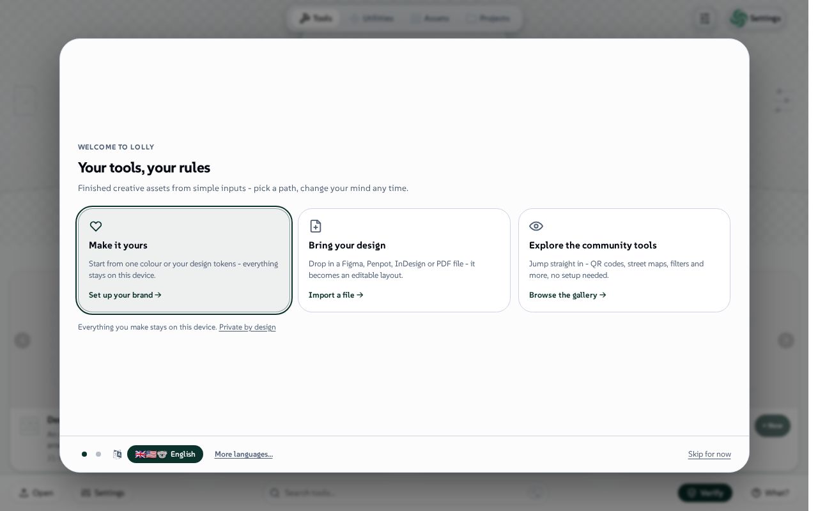The width and height of the screenshot is (818, 511).
Task: Click Browse the gallery link
Action: (567, 295)
